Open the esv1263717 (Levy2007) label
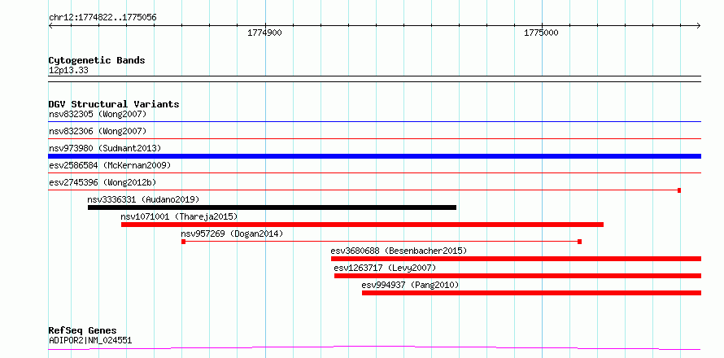The height and width of the screenshot is (358, 724). pos(385,268)
